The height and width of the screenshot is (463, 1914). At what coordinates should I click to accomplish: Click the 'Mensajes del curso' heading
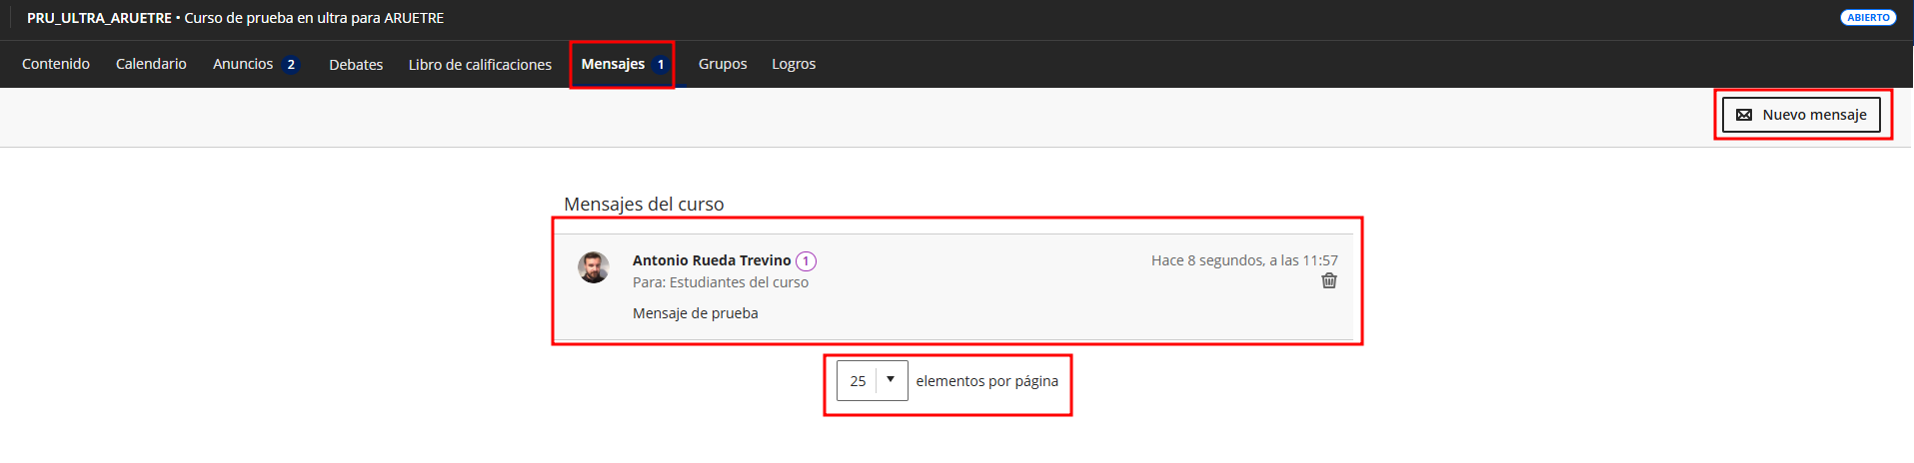tap(644, 205)
